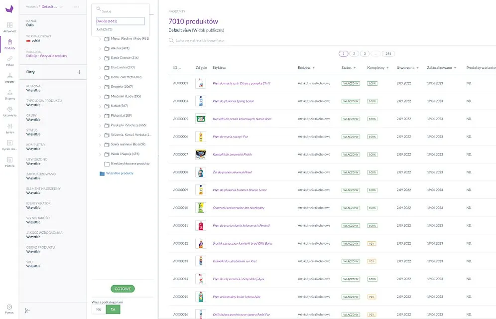The image size is (496, 319).
Task: Open the Wynik jakości filter
Action: pos(38,220)
